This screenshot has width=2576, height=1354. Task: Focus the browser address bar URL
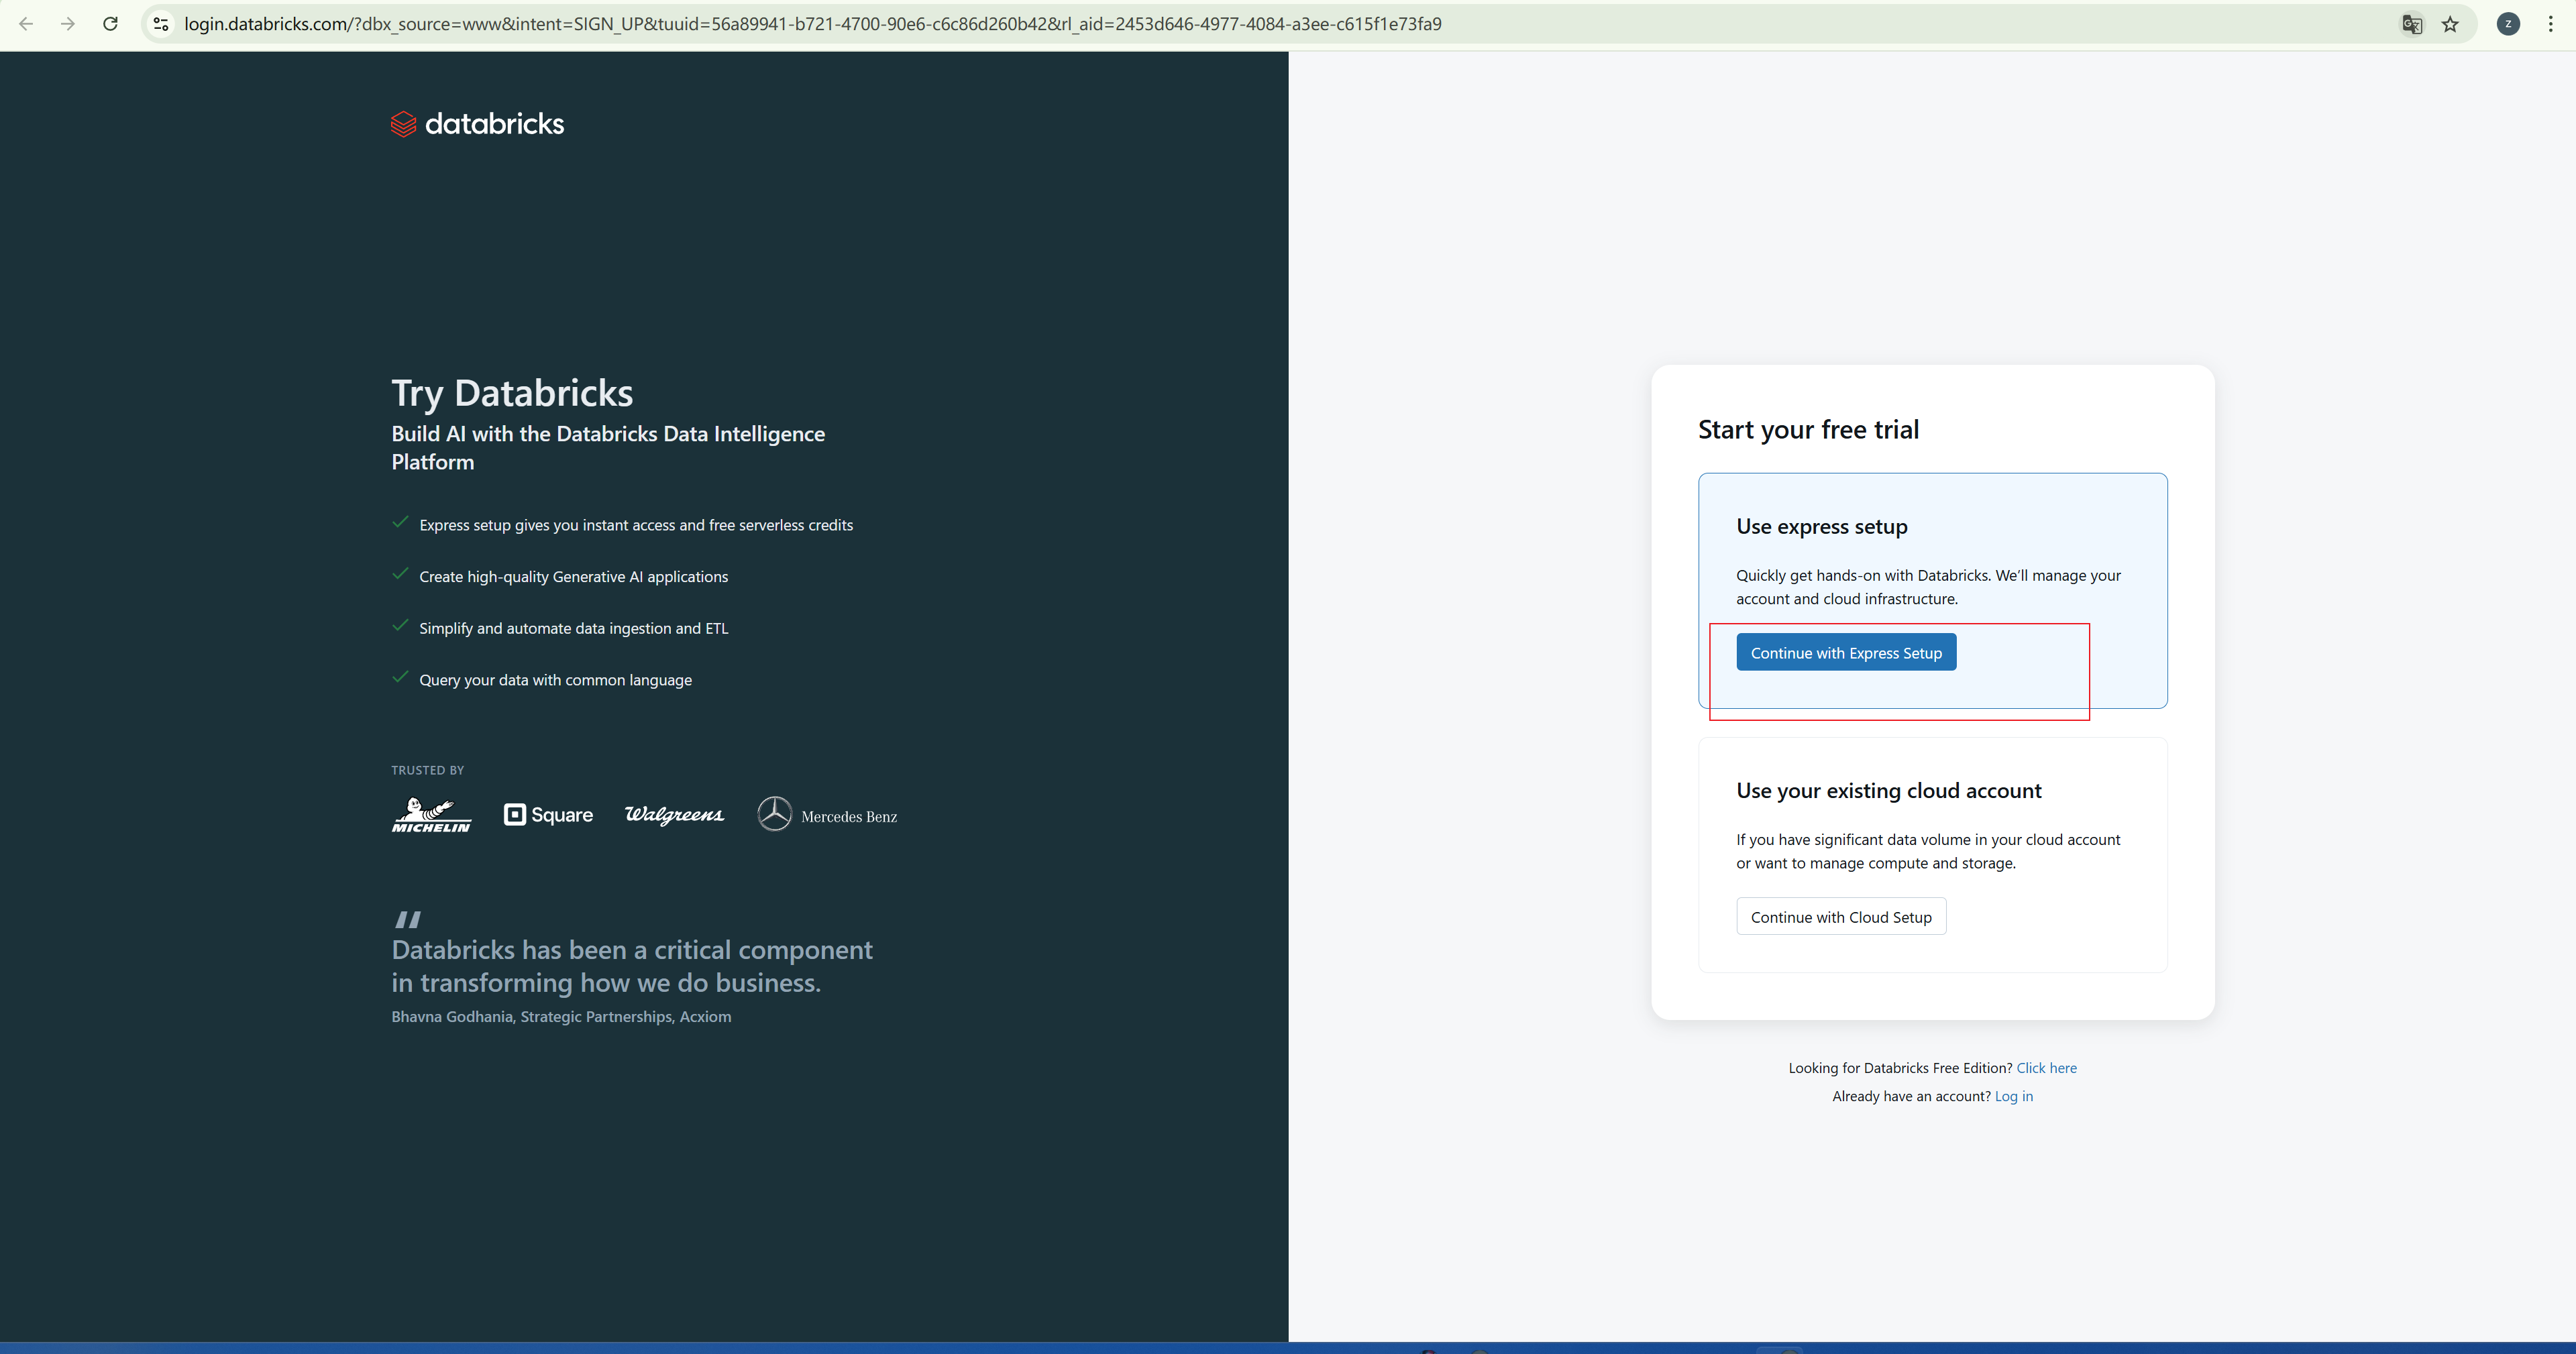coord(812,24)
